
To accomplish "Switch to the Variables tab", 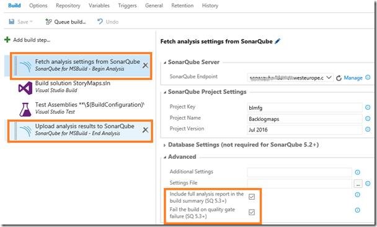I will [99, 6].
